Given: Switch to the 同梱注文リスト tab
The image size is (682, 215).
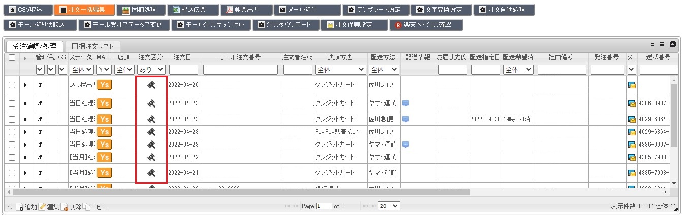Looking at the screenshot, I should pyautogui.click(x=92, y=46).
